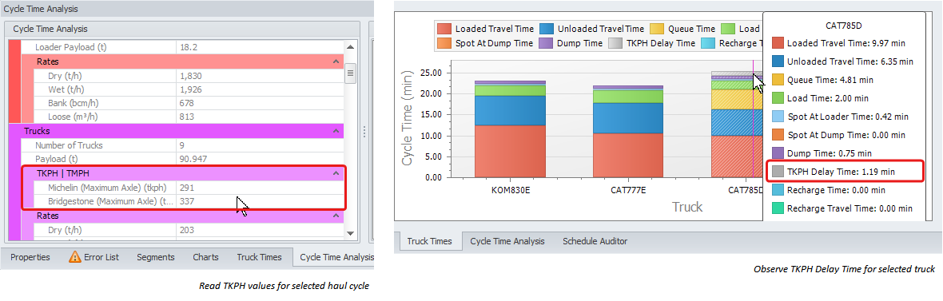Toggle Queue Time legend swatch
The height and width of the screenshot is (301, 943).
657,29
